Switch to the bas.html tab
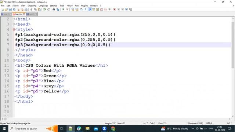Viewport: 235px width, 132px height. [x=19, y=14]
